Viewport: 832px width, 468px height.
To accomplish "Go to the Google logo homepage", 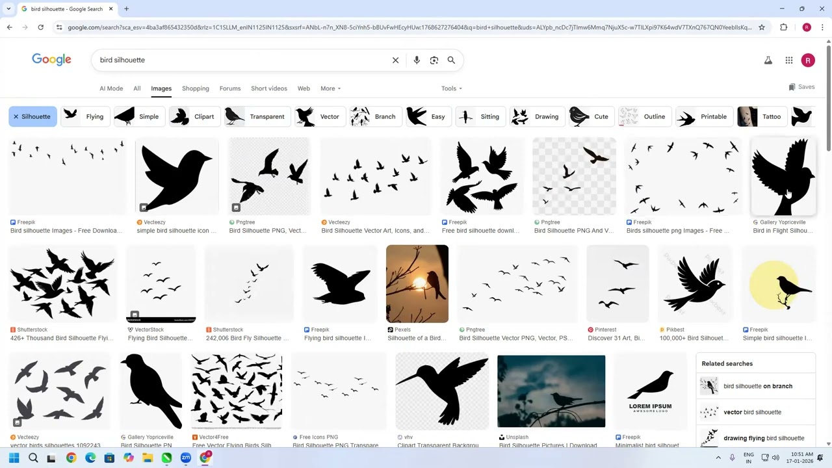I will (51, 60).
